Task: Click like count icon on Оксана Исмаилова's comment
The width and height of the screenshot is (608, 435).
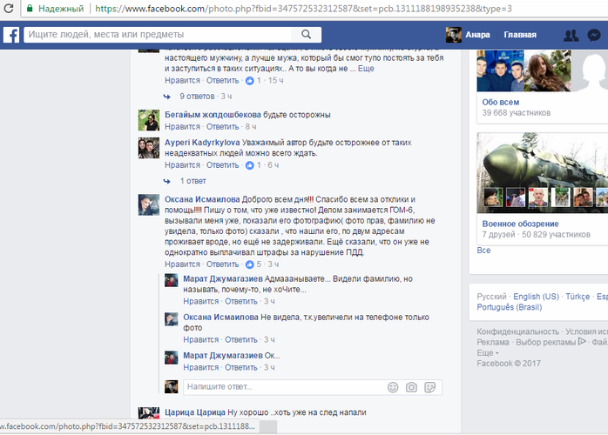Action: click(250, 264)
